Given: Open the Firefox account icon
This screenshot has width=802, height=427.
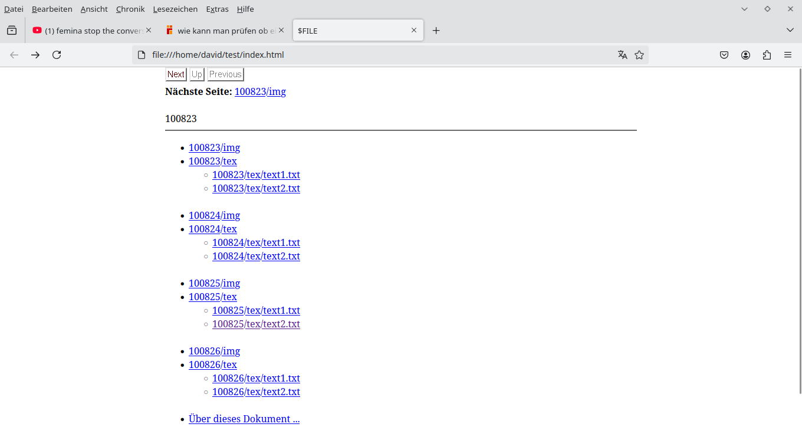Looking at the screenshot, I should coord(745,55).
